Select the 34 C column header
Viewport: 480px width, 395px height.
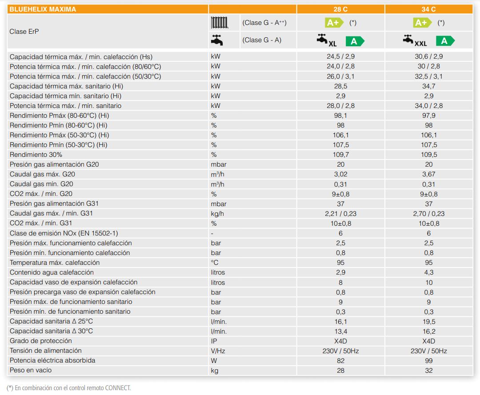[428, 9]
